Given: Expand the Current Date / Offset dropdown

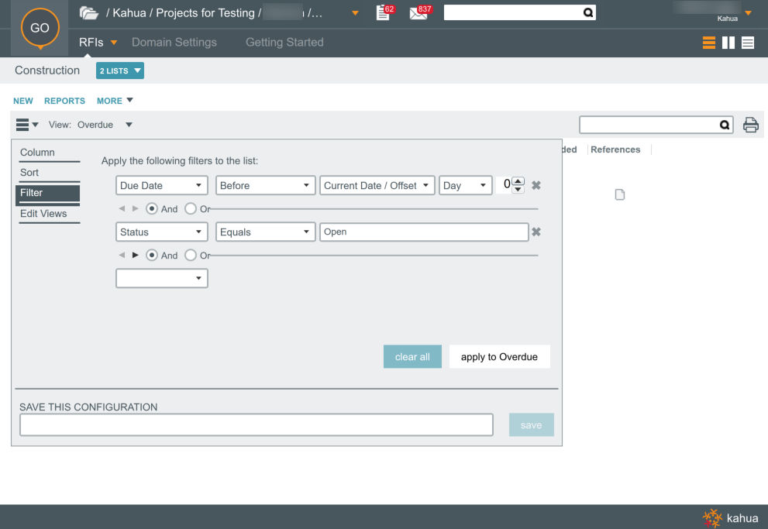Looking at the screenshot, I should [377, 186].
